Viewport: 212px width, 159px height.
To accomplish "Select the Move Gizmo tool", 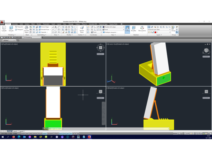I will [x=142, y=29].
